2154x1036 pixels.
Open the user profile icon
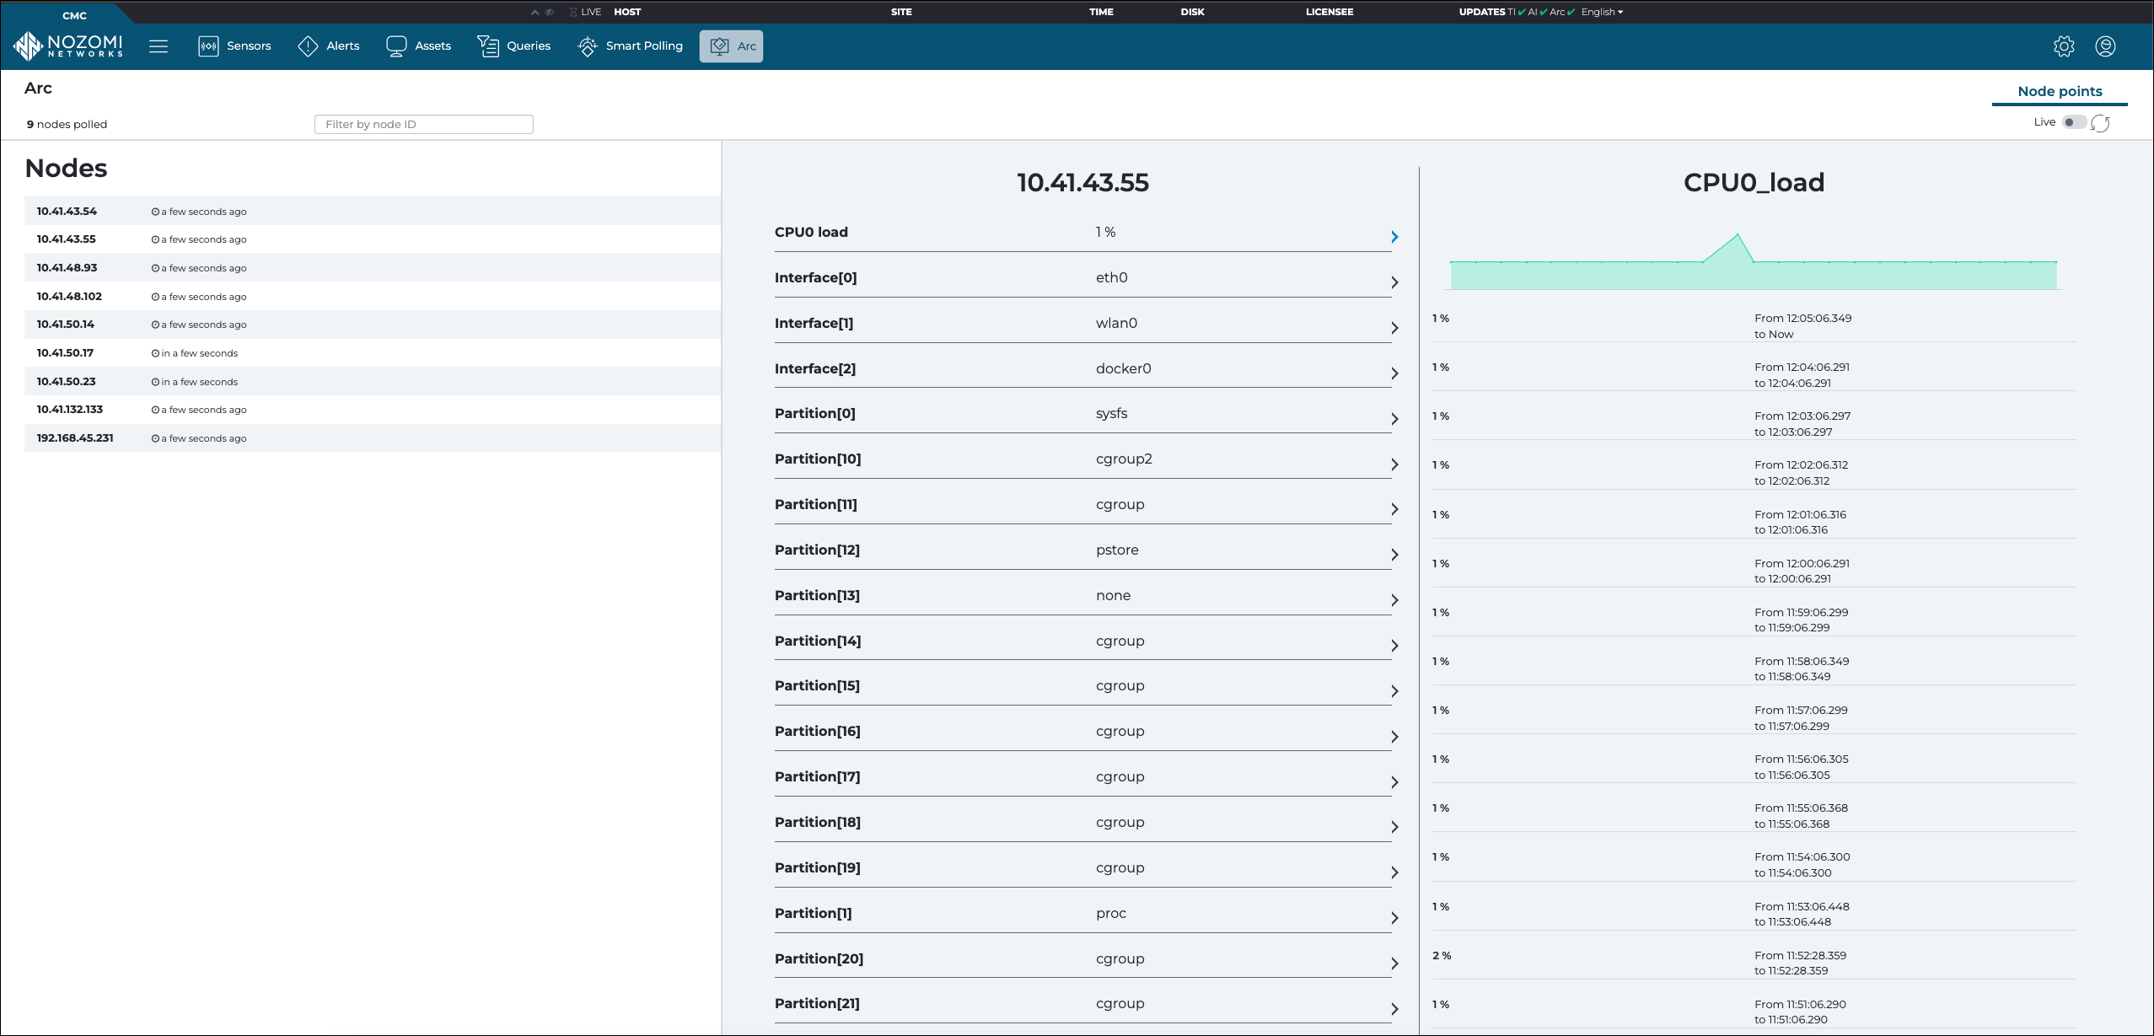pyautogui.click(x=2105, y=46)
